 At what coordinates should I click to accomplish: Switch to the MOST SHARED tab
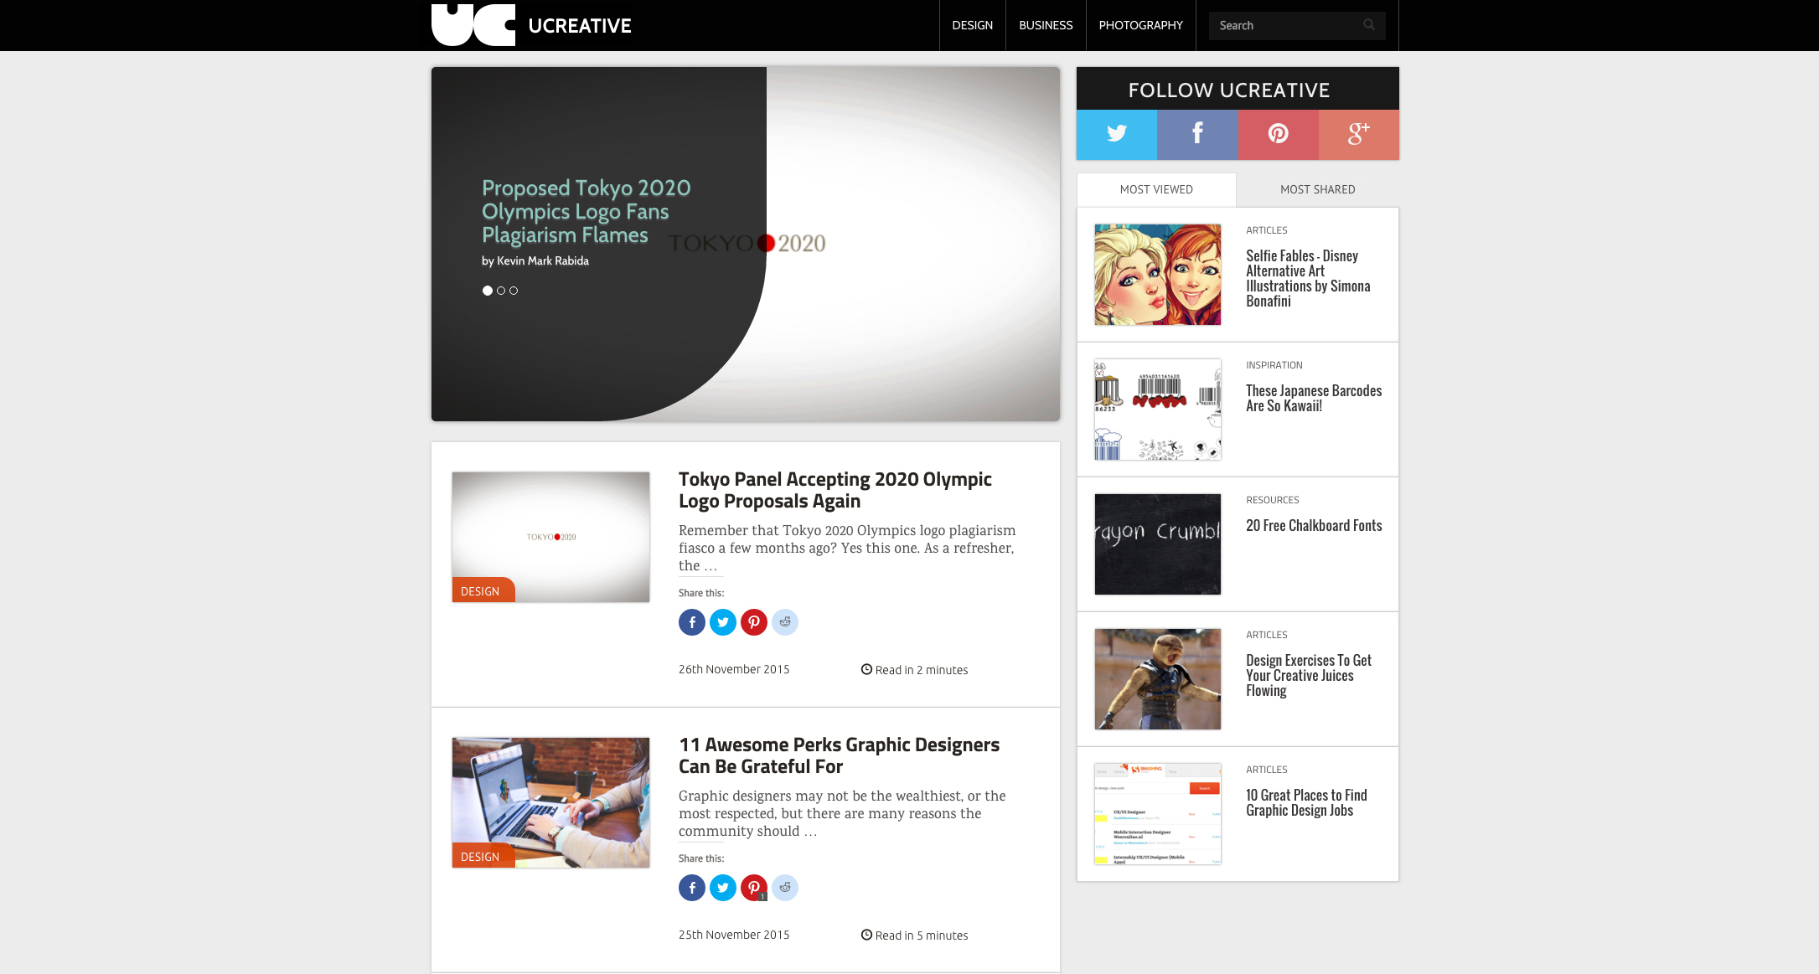coord(1317,190)
